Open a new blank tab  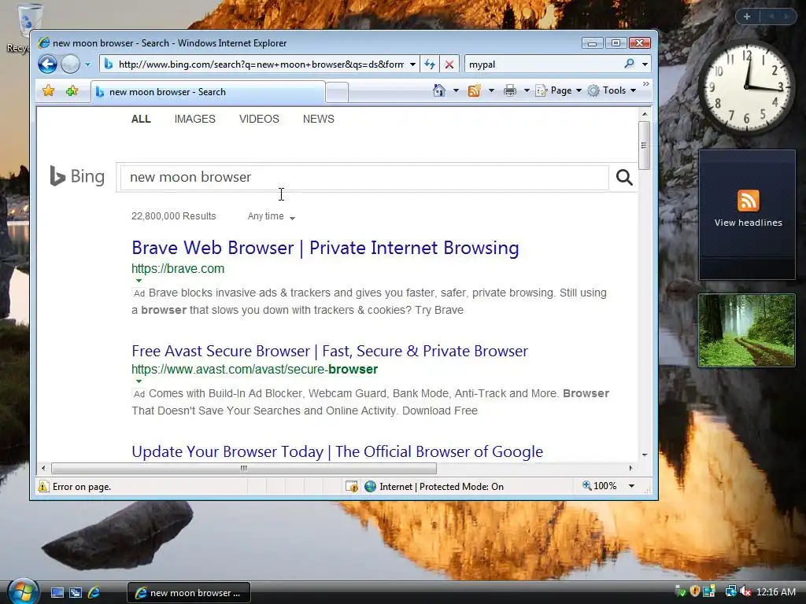337,93
